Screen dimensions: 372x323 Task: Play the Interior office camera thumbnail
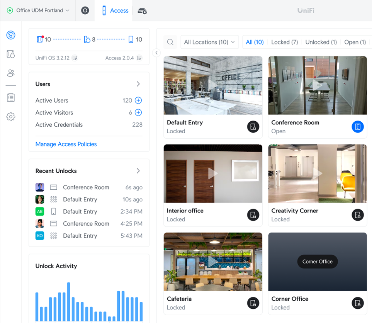click(x=213, y=173)
